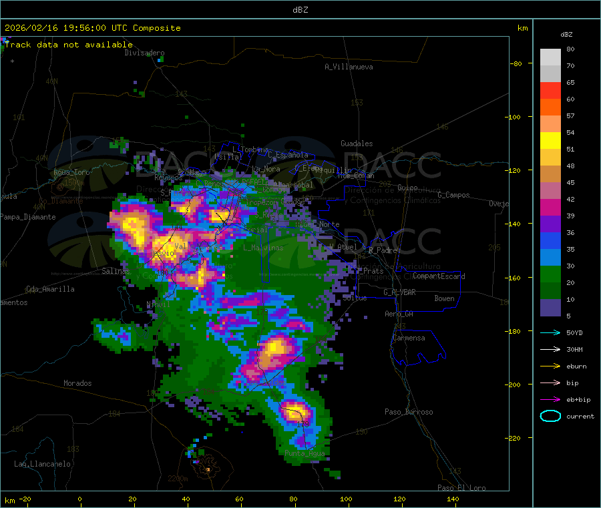This screenshot has width=601, height=508.
Task: Click the Pampa_Diamante map label
Action: click(28, 217)
